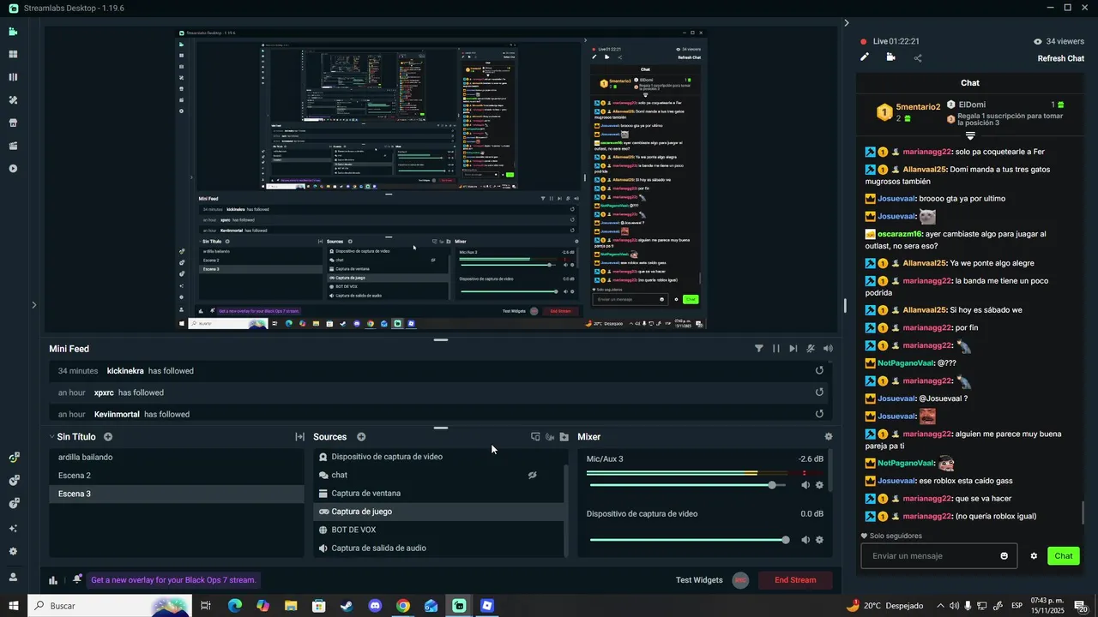Filter the Mini Feed events
This screenshot has height=617, width=1098.
coord(759,349)
